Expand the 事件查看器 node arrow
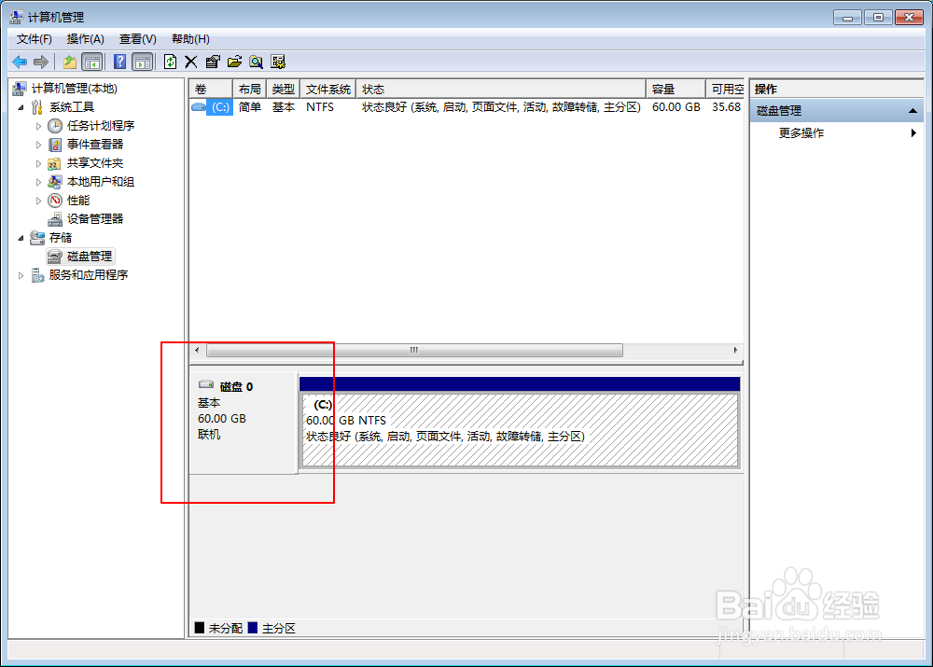Image resolution: width=933 pixels, height=667 pixels. [38, 145]
